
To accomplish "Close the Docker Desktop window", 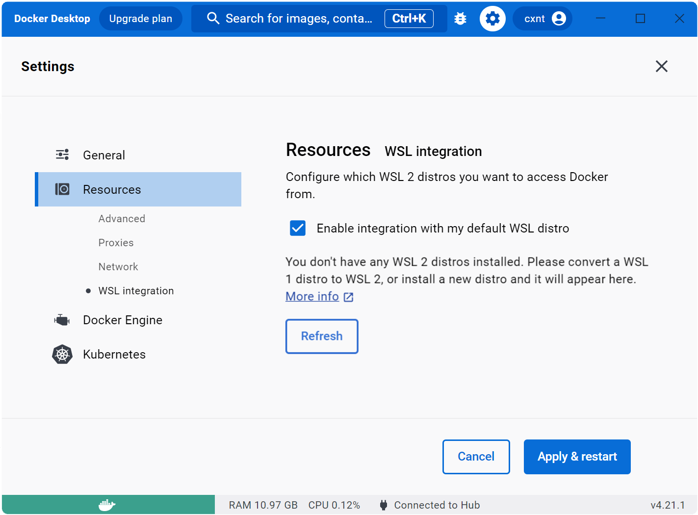I will [679, 19].
